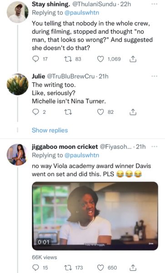Open the @paulswhtn mention in first tweet
Image resolution: width=165 pixels, height=273 pixels.
82,13
